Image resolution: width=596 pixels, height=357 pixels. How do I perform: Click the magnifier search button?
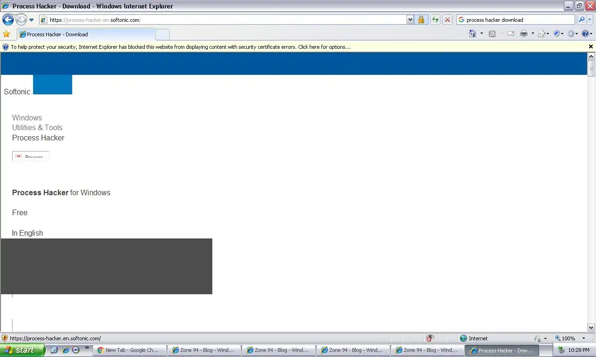[581, 20]
